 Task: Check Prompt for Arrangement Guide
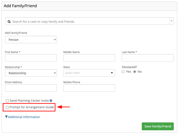coord(7,107)
